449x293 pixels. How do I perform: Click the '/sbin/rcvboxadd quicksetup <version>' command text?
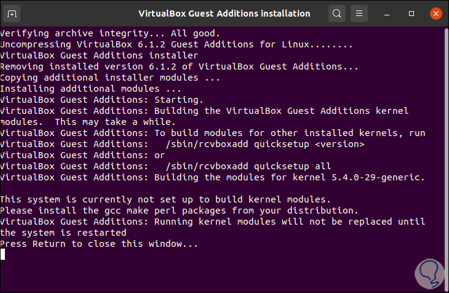(x=265, y=144)
